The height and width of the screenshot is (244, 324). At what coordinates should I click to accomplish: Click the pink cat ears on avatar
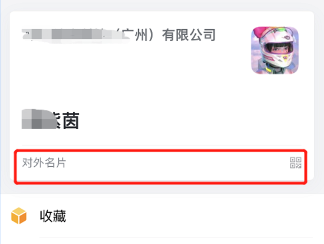(259, 33)
